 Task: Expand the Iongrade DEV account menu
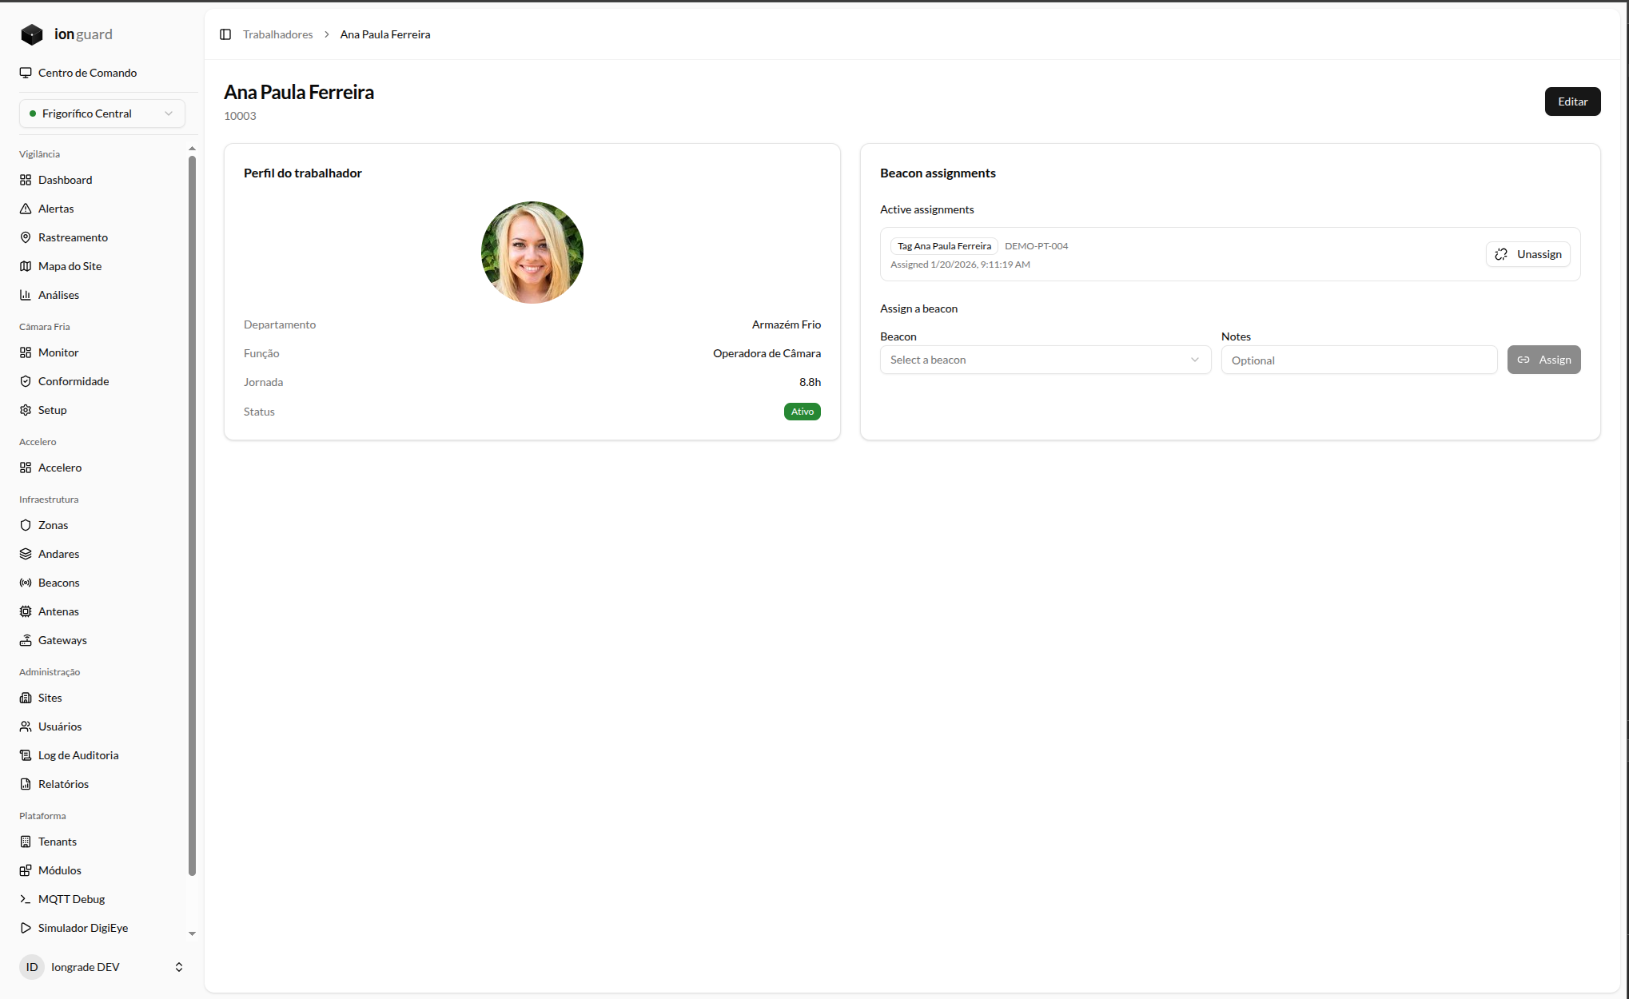(102, 967)
